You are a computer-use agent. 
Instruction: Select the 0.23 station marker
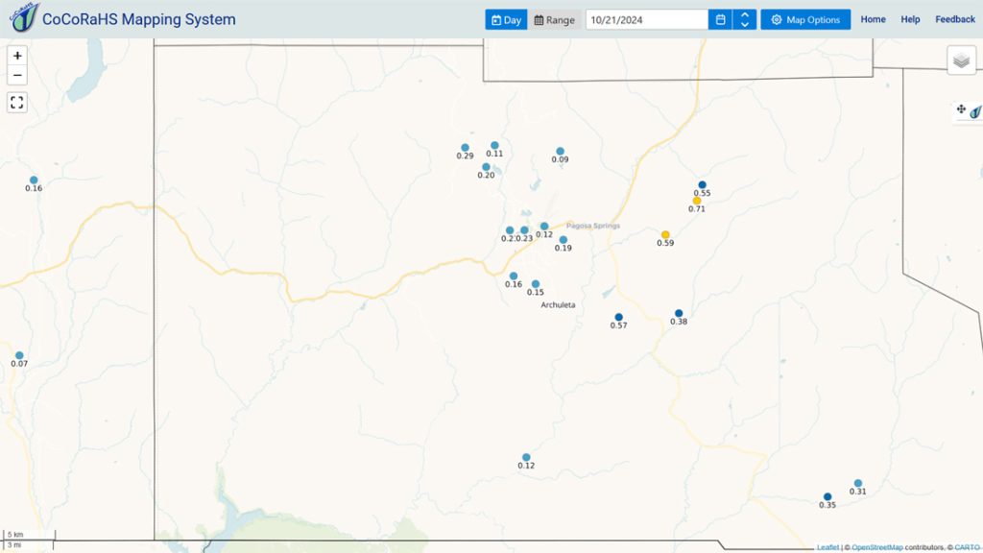tap(524, 230)
